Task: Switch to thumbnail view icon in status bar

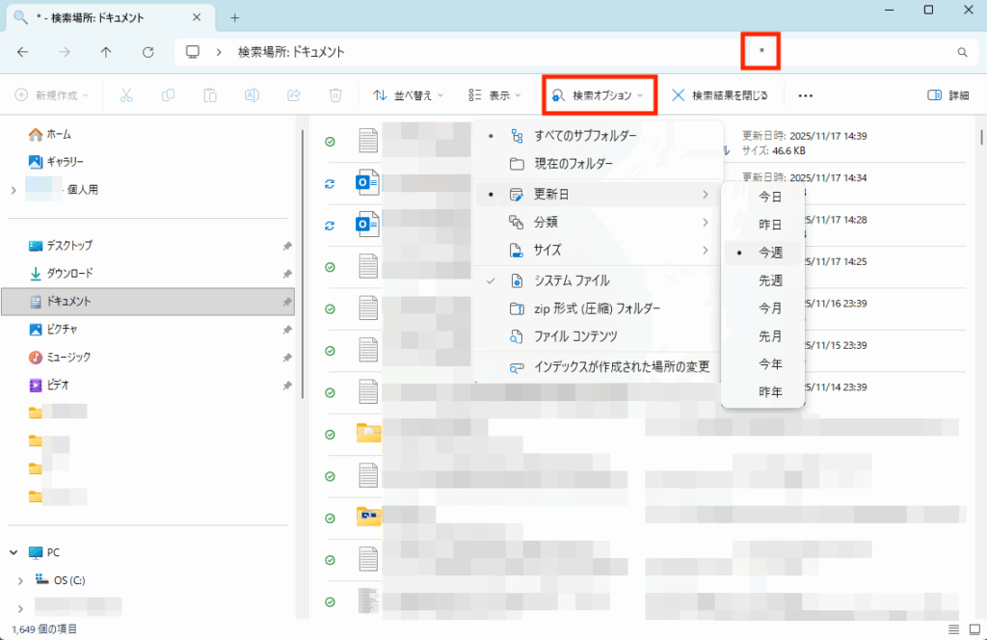Action: 972,629
